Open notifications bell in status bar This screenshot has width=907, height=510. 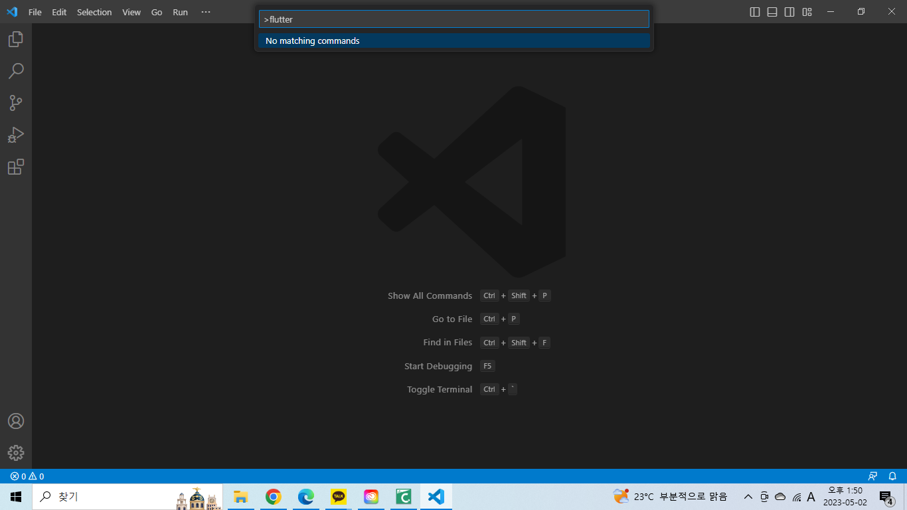pyautogui.click(x=892, y=476)
